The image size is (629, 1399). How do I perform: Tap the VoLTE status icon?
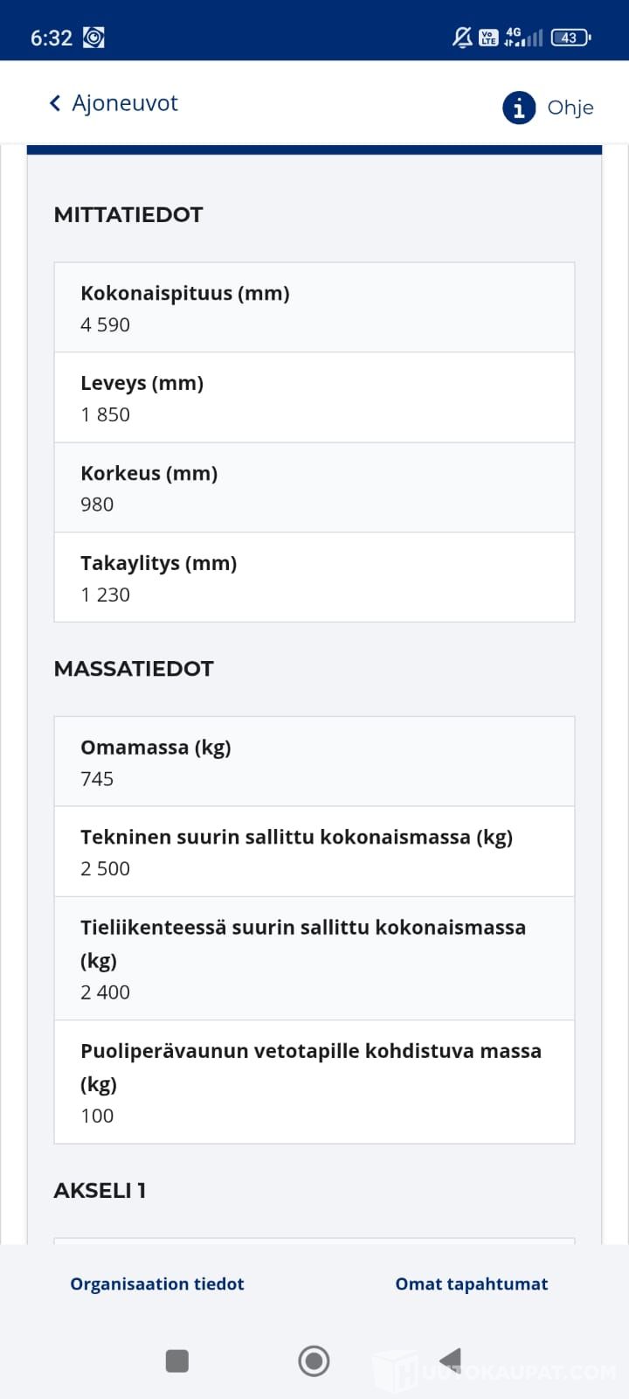[489, 37]
